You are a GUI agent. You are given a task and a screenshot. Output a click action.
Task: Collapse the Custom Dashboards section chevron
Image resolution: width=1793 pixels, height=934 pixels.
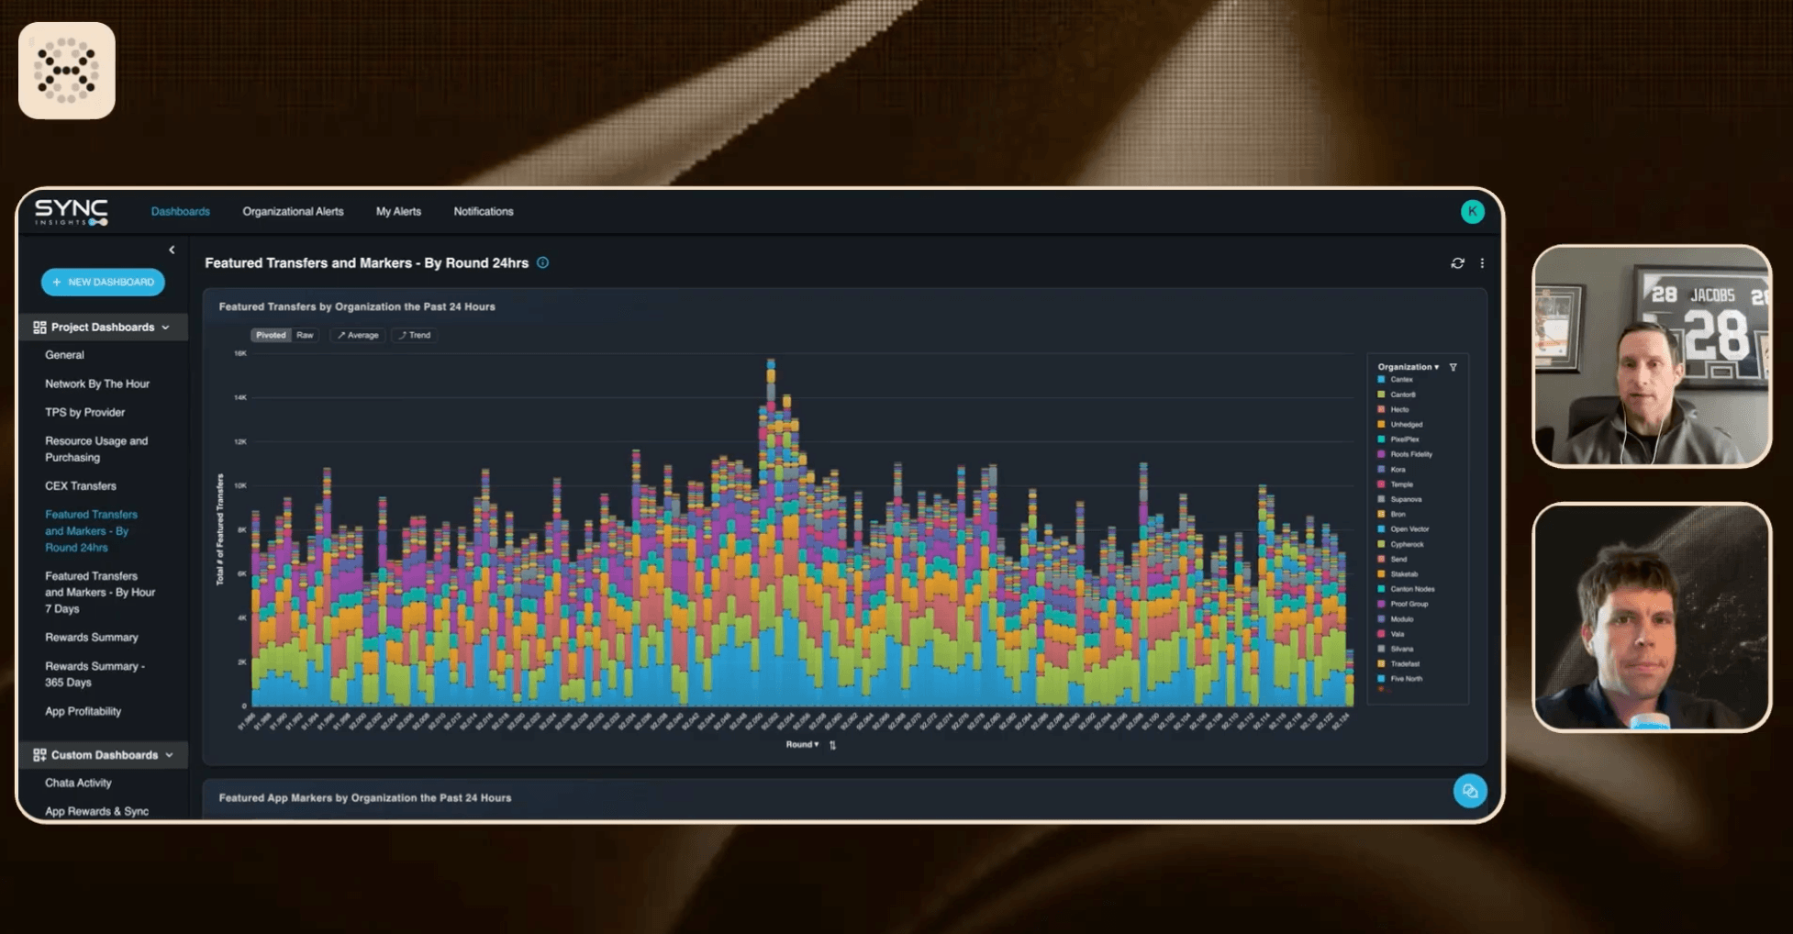[170, 755]
